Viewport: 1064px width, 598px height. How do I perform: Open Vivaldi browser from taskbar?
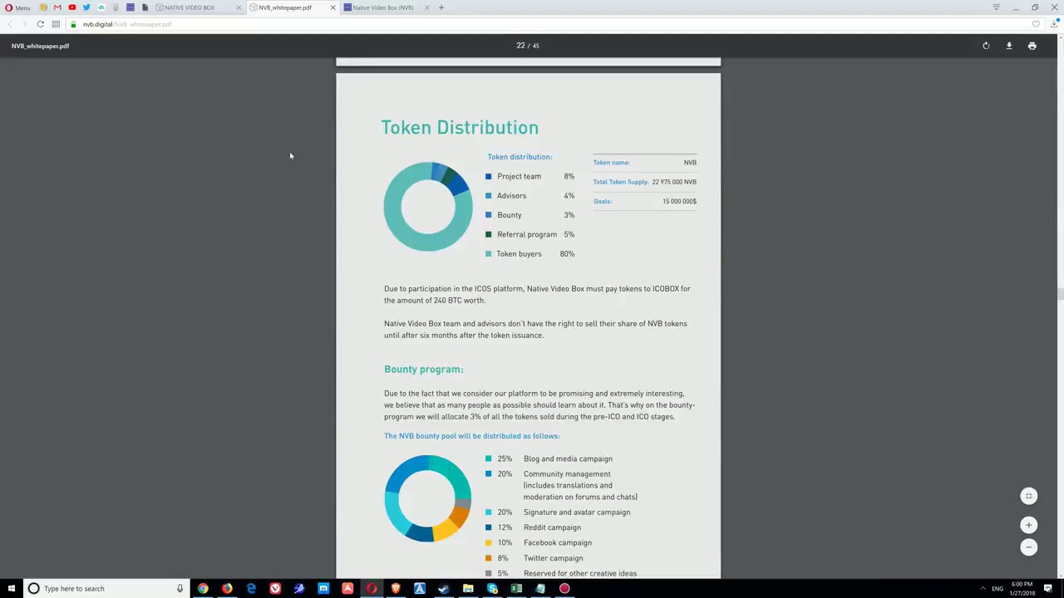275,588
